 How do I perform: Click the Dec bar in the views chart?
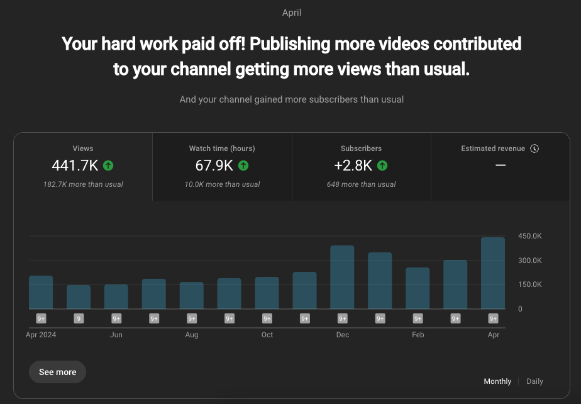click(343, 277)
